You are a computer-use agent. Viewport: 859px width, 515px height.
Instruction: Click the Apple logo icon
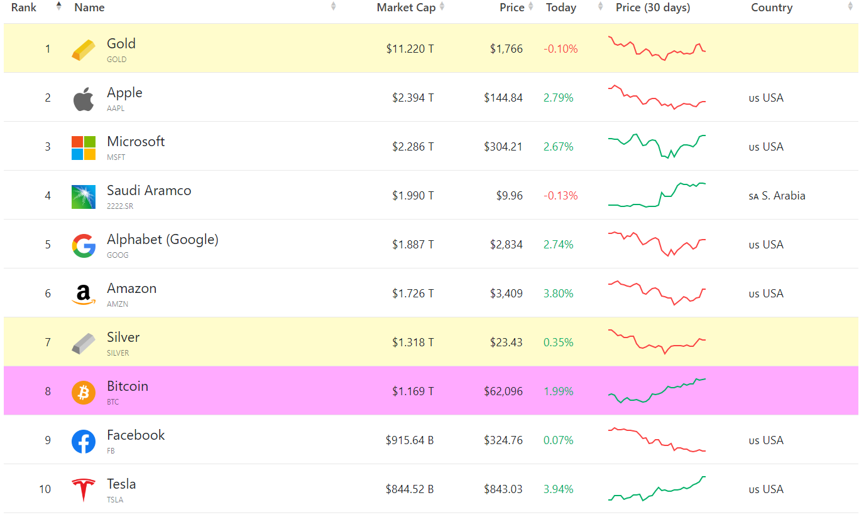coord(84,99)
